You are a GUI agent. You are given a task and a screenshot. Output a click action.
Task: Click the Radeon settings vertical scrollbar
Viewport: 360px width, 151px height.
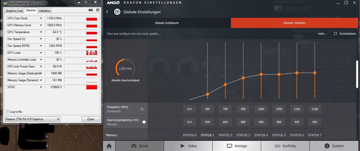click(357, 74)
